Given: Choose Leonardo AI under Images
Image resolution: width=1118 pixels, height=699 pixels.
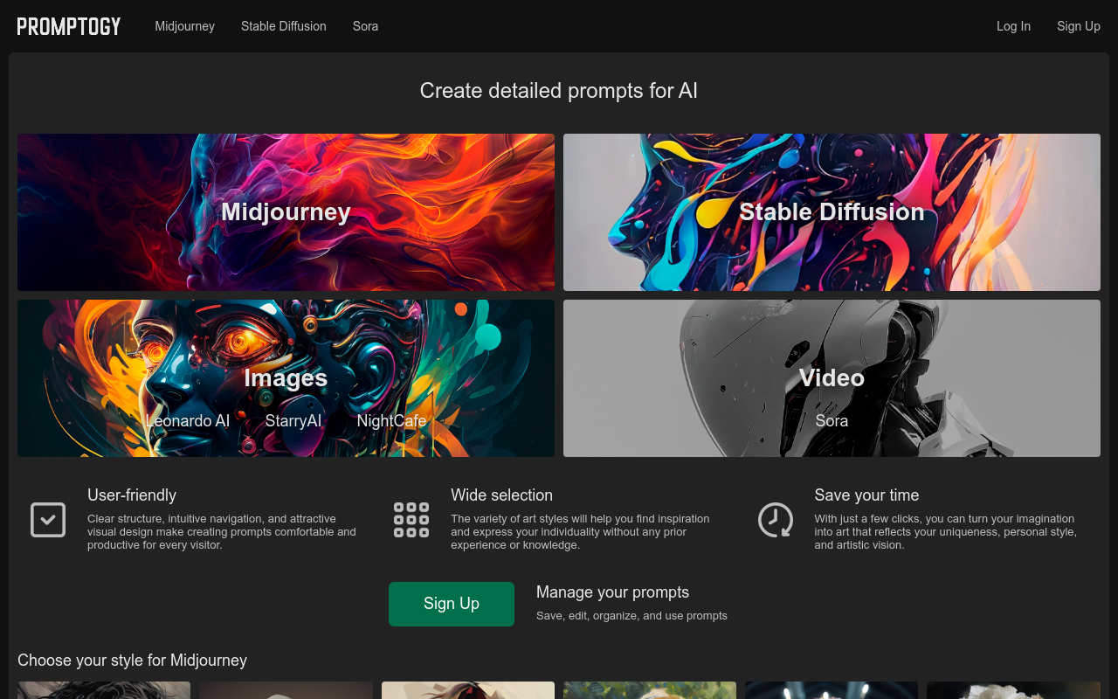Looking at the screenshot, I should [188, 421].
